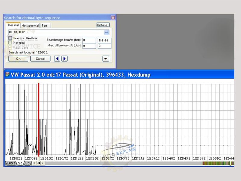
Task: Click the 1FFFFF search range field
Action: point(104,40)
